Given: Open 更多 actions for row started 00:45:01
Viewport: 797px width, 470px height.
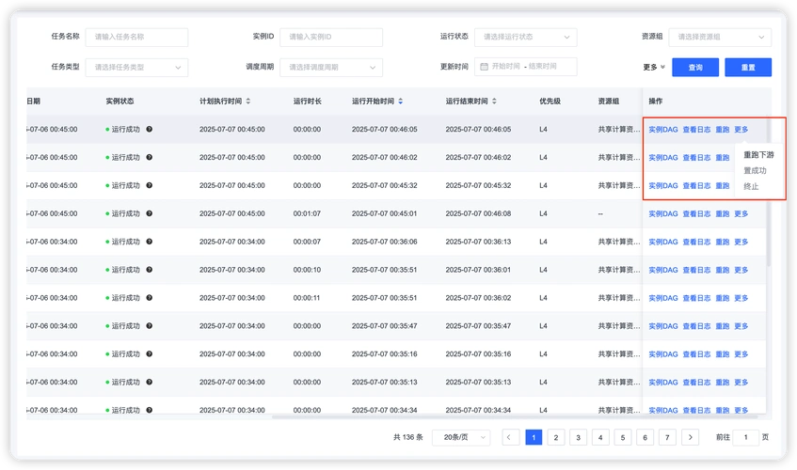Looking at the screenshot, I should [x=741, y=213].
